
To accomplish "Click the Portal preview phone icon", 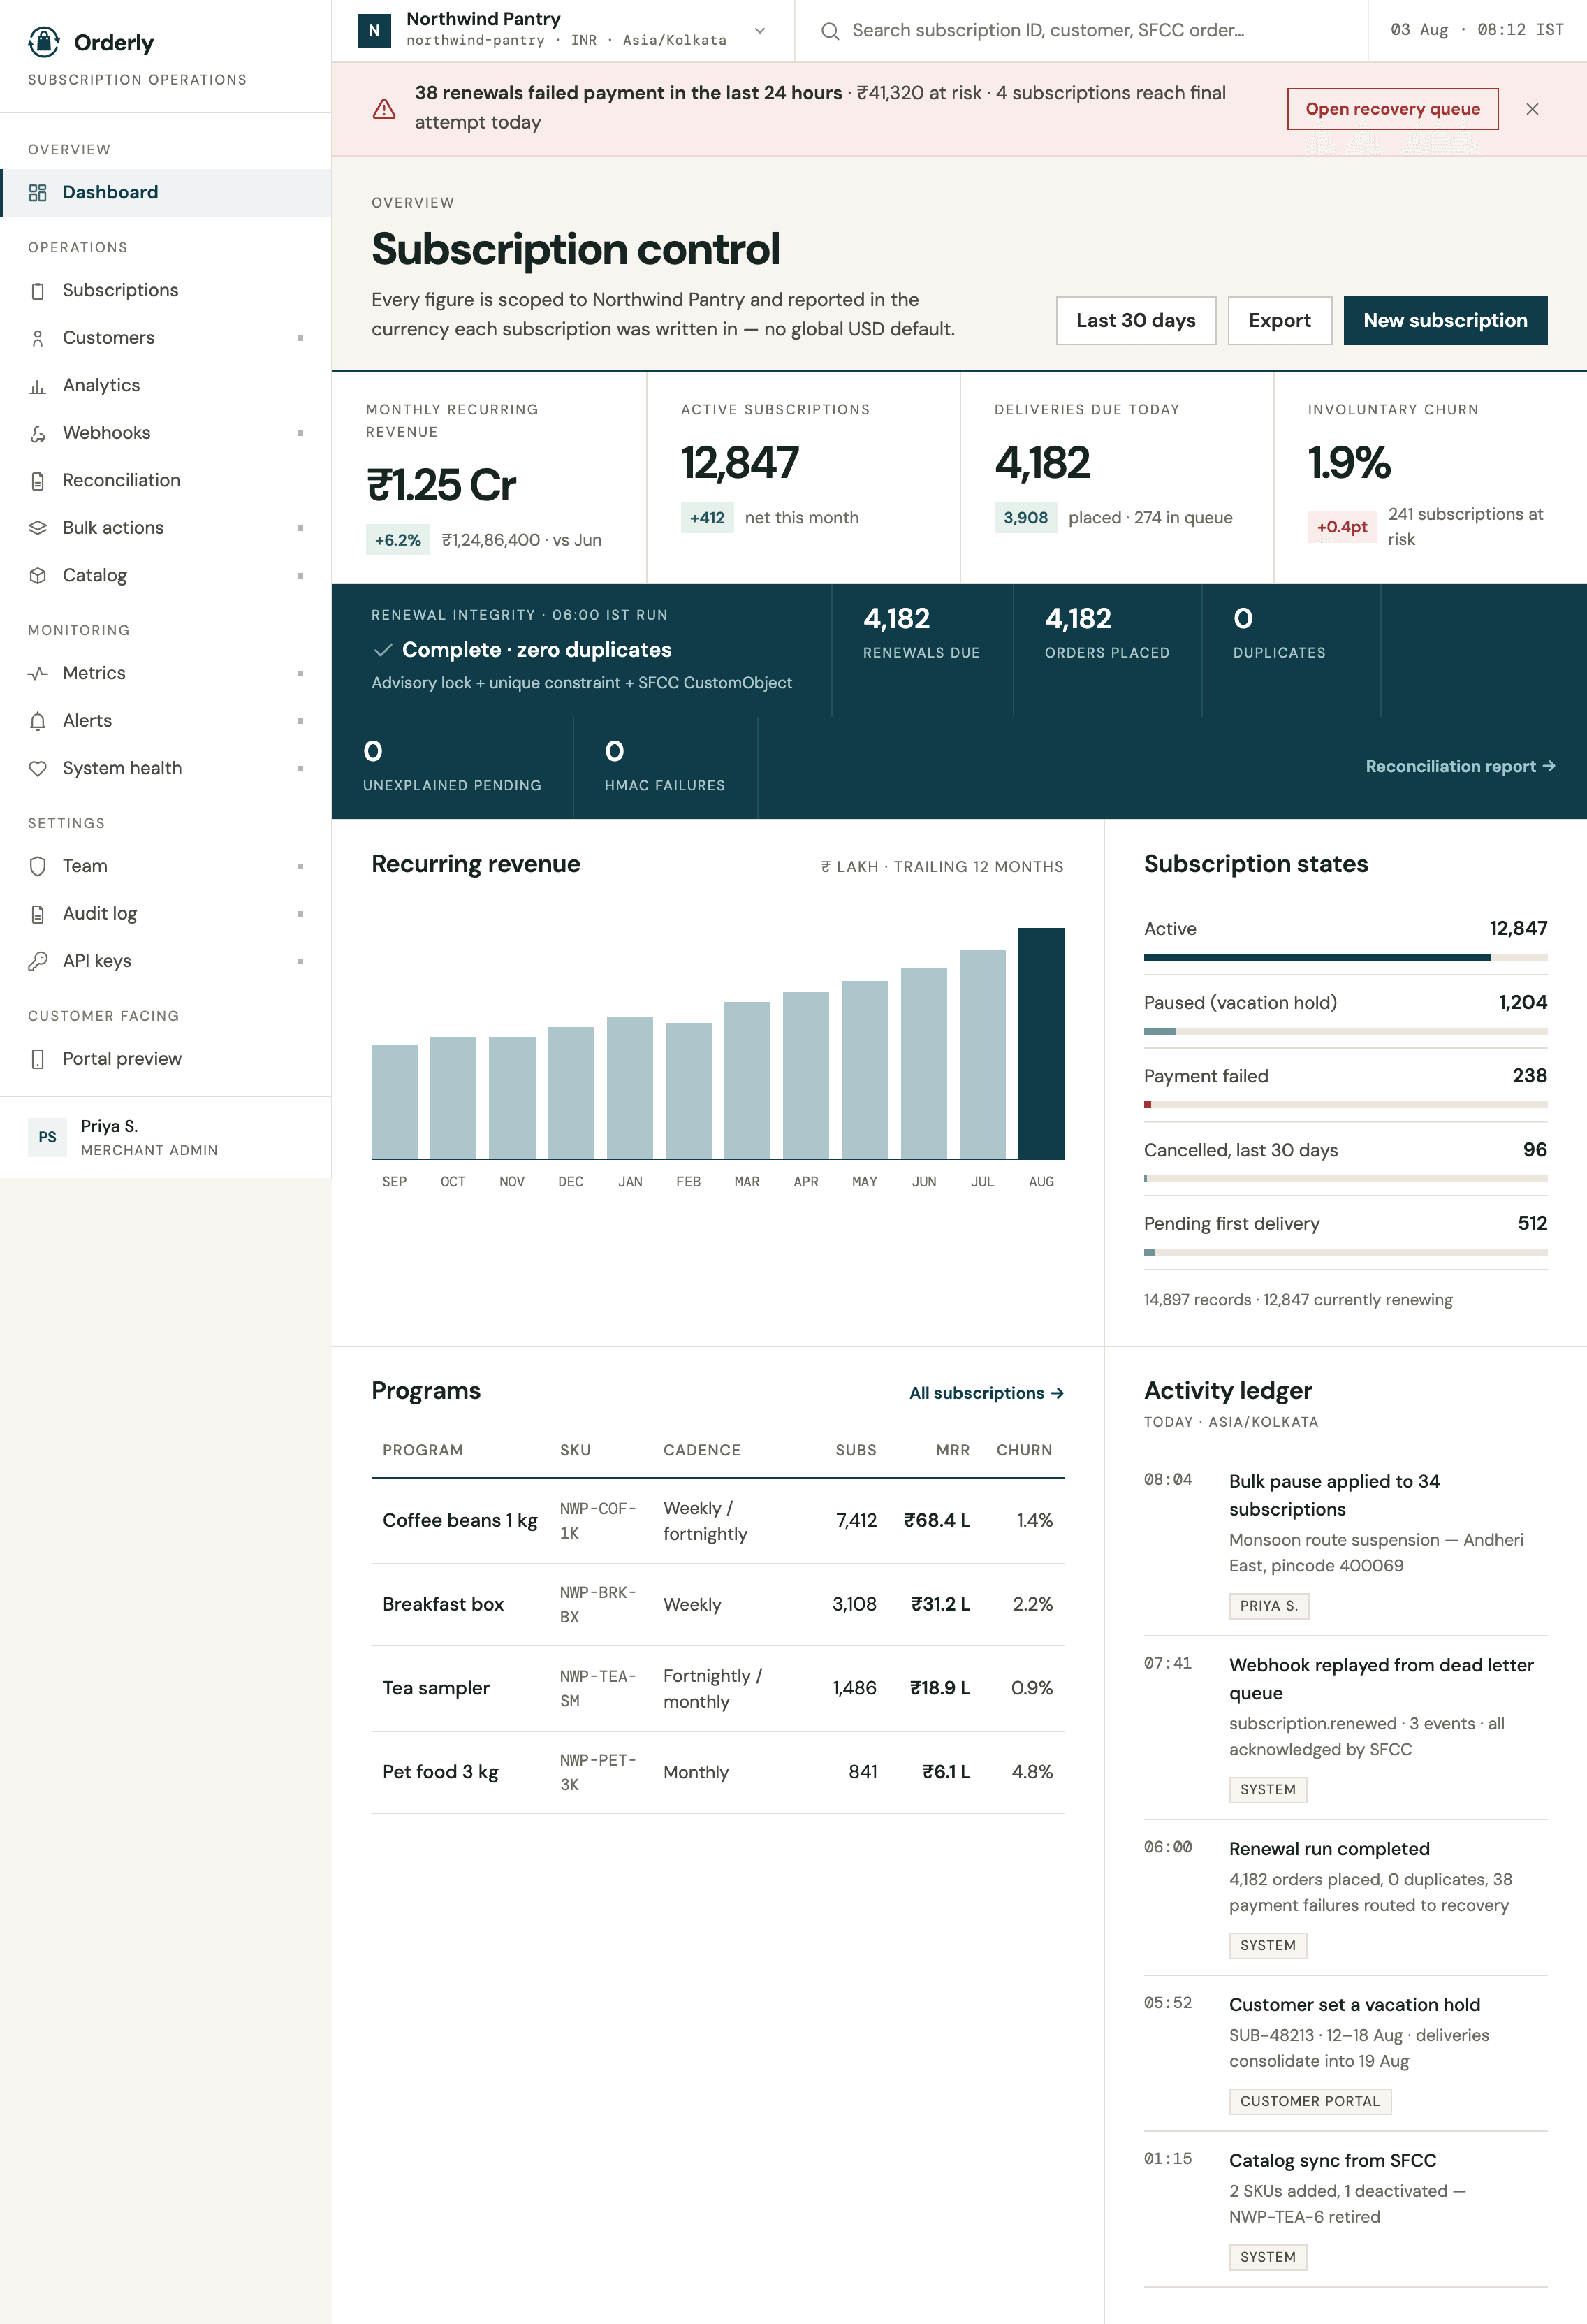I will [38, 1059].
